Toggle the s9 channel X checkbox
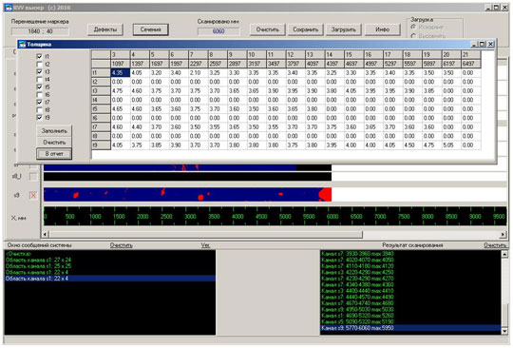The image size is (513, 348). coord(33,196)
